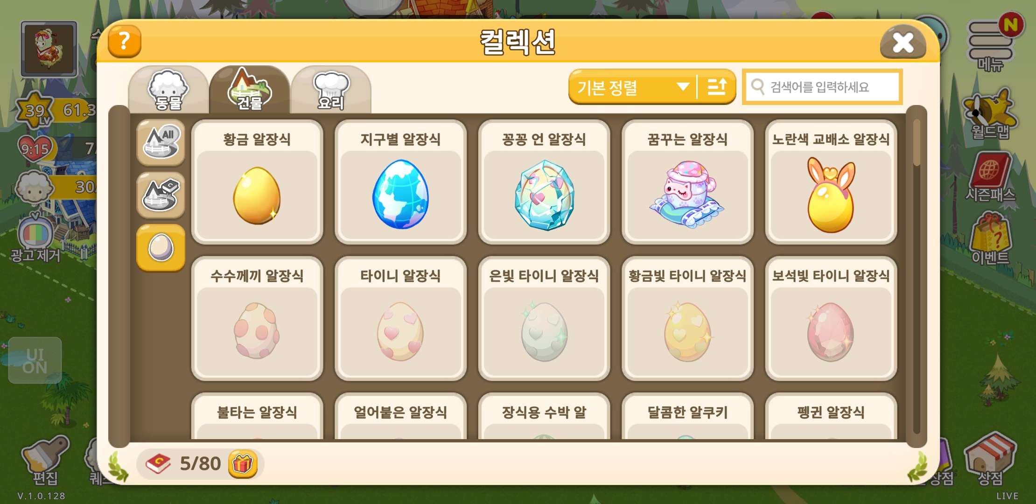Open the help question mark button
1036x504 pixels.
point(124,41)
